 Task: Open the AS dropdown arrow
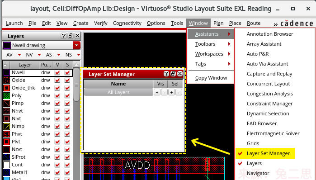[x=59, y=55]
